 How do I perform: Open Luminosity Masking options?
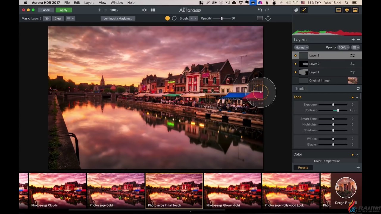click(118, 18)
